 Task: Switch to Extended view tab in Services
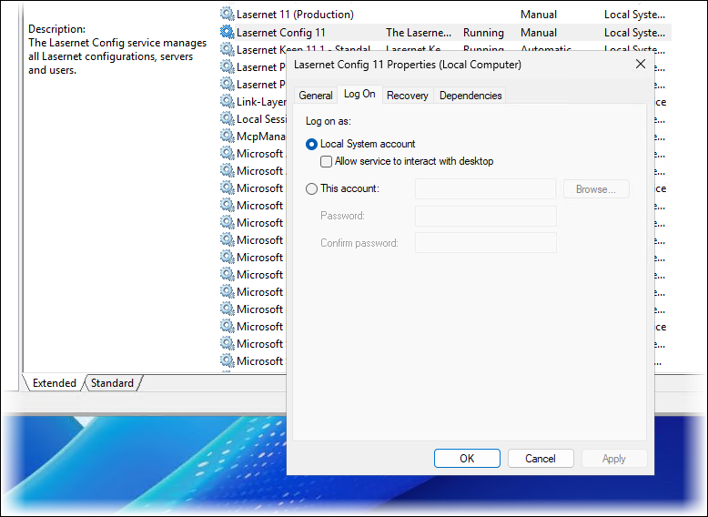click(55, 383)
